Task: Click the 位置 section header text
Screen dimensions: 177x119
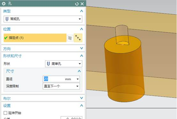Action: (x=7, y=29)
